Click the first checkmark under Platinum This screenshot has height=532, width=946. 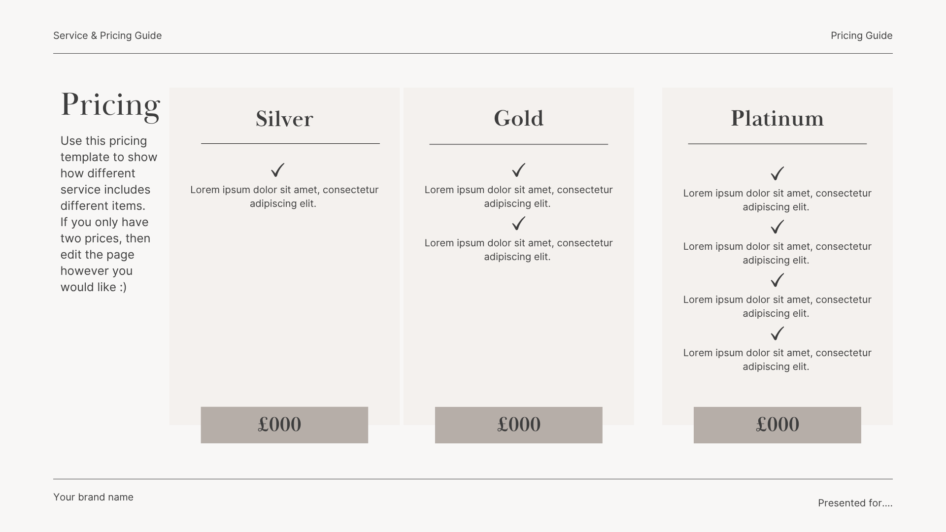777,173
